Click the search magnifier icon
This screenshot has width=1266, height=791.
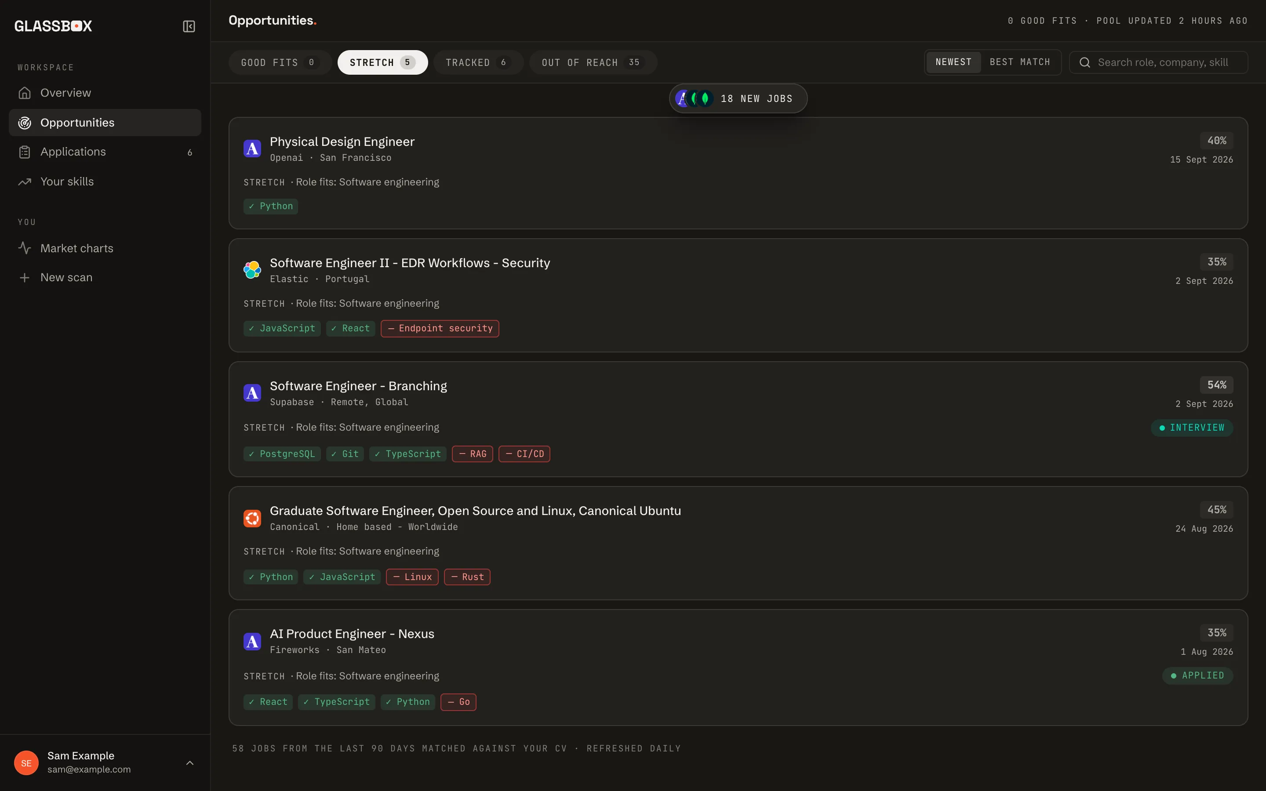click(1085, 62)
